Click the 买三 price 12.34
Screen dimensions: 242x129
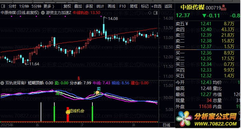[206, 64]
